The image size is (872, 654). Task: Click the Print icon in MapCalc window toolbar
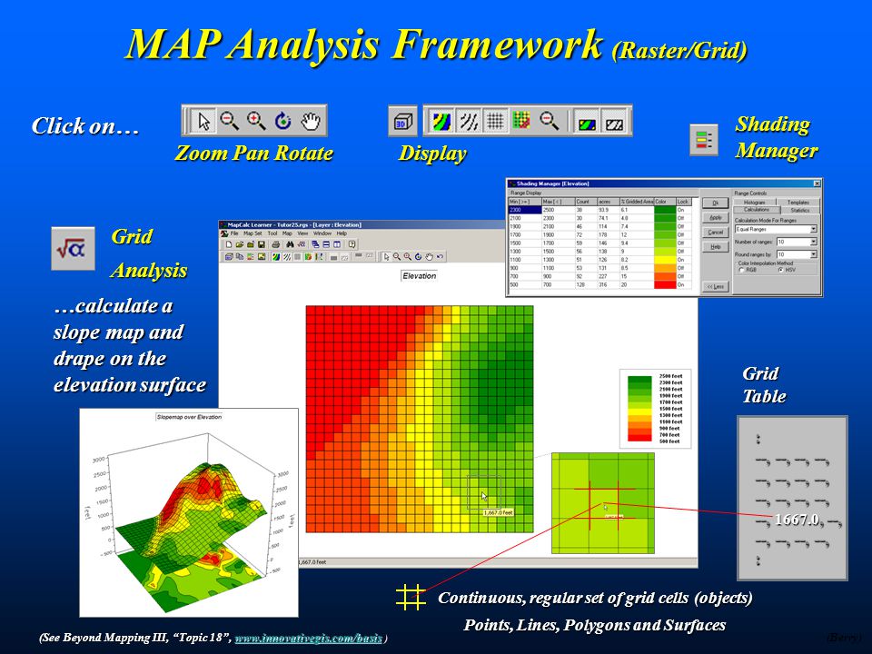(x=276, y=244)
